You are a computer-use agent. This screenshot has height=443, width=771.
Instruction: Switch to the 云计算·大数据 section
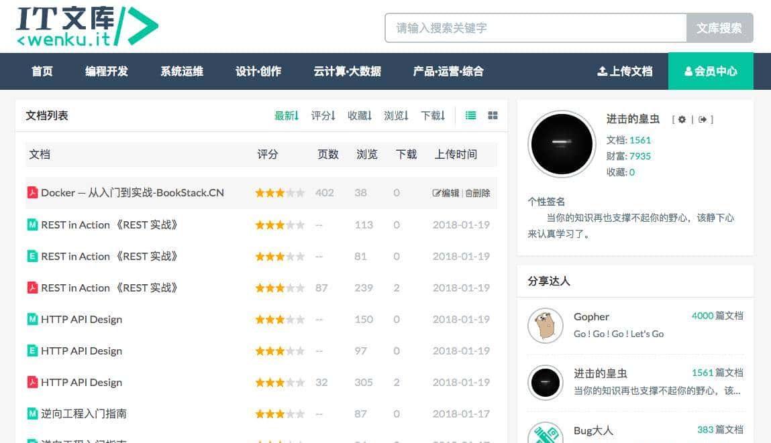pyautogui.click(x=347, y=71)
